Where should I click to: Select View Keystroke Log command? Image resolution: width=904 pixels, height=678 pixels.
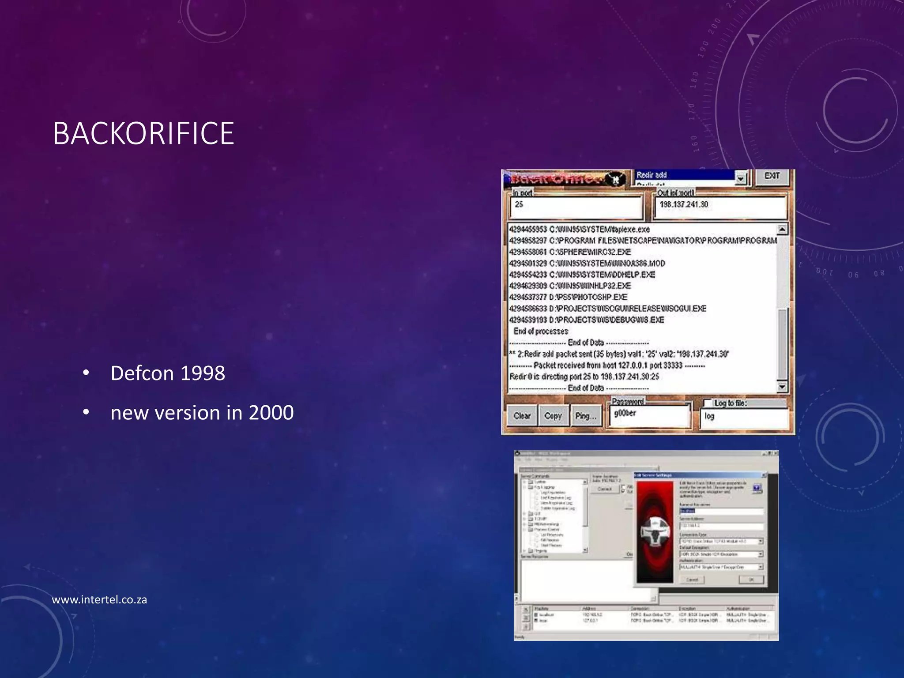557,503
